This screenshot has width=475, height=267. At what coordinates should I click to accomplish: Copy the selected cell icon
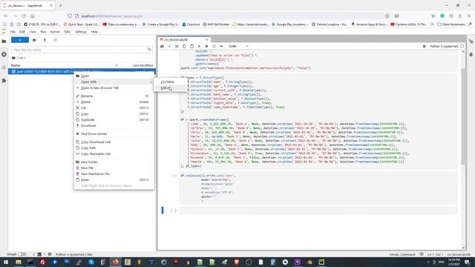tap(184, 46)
